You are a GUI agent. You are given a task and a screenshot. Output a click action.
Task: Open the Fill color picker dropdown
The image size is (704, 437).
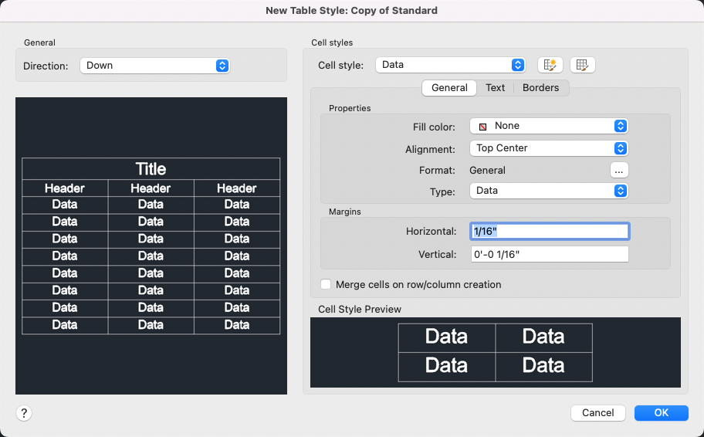[x=548, y=126]
